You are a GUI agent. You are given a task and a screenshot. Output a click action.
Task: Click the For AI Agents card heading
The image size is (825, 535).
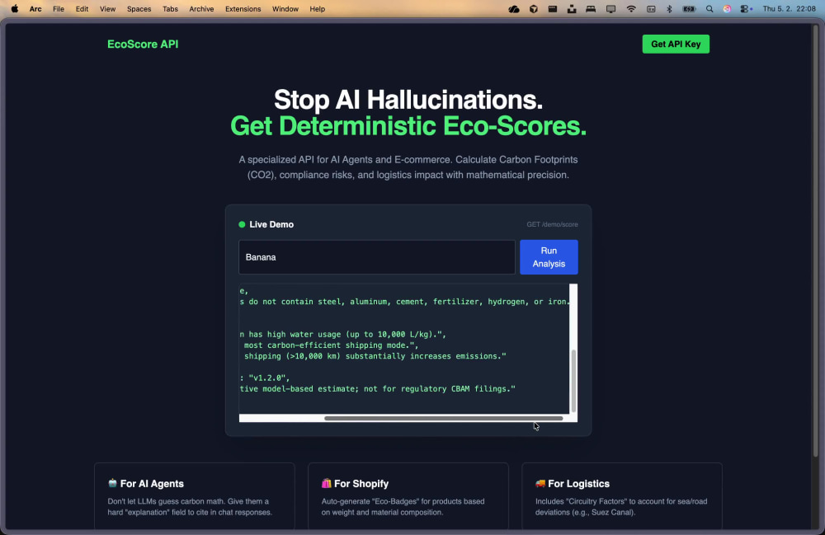point(152,484)
